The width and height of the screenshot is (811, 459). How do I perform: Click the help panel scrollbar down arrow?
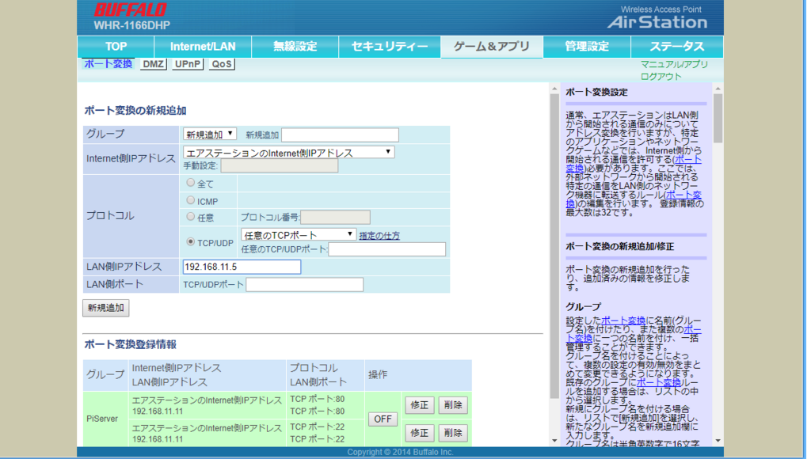click(x=718, y=441)
